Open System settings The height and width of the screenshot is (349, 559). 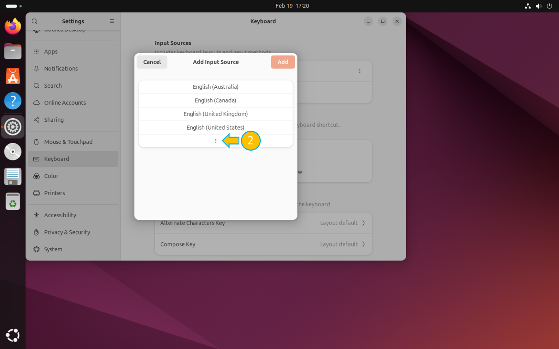coord(73,249)
